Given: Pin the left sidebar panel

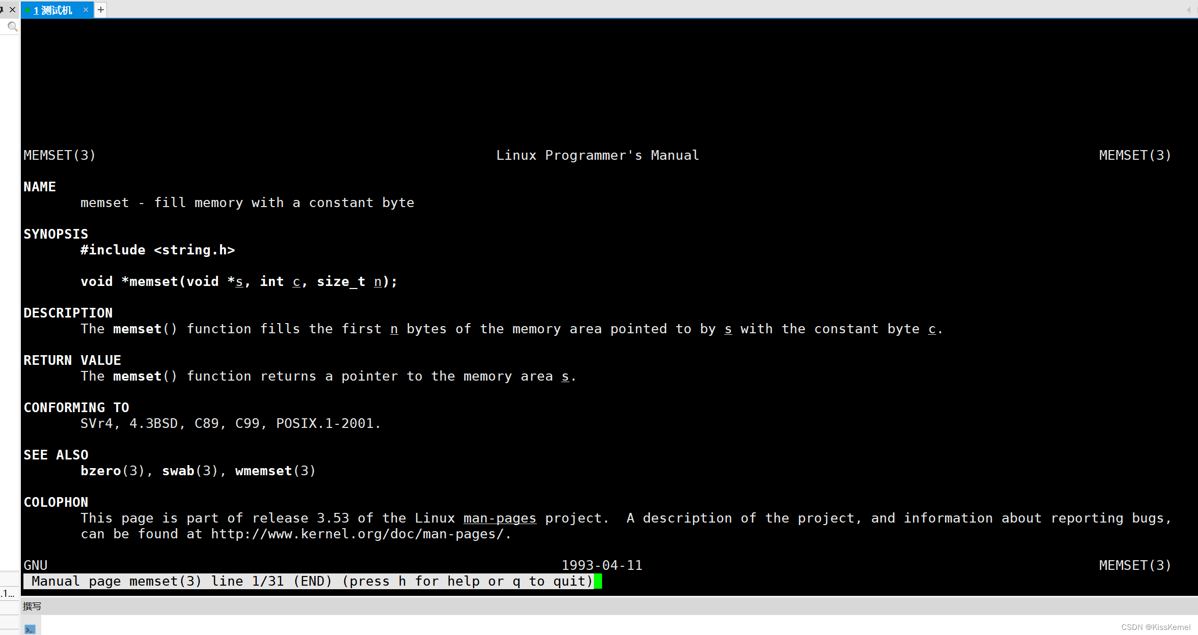Looking at the screenshot, I should [x=2, y=9].
